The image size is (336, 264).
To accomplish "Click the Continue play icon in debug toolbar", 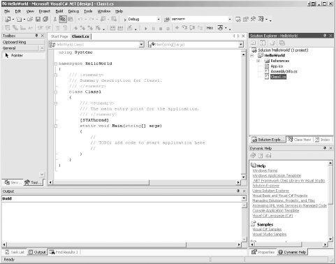I will coord(146,29).
